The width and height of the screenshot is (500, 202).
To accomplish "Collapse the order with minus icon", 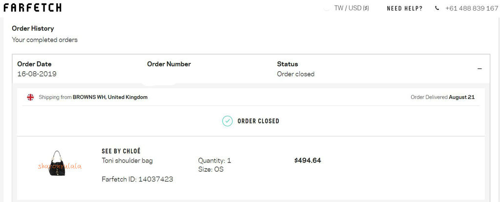I will coord(479,69).
